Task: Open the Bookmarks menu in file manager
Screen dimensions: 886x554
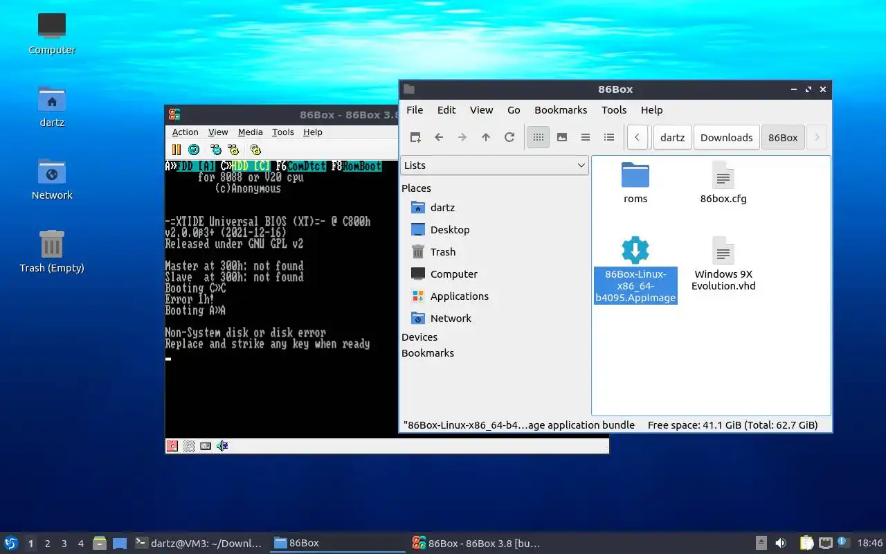Action: pos(561,110)
